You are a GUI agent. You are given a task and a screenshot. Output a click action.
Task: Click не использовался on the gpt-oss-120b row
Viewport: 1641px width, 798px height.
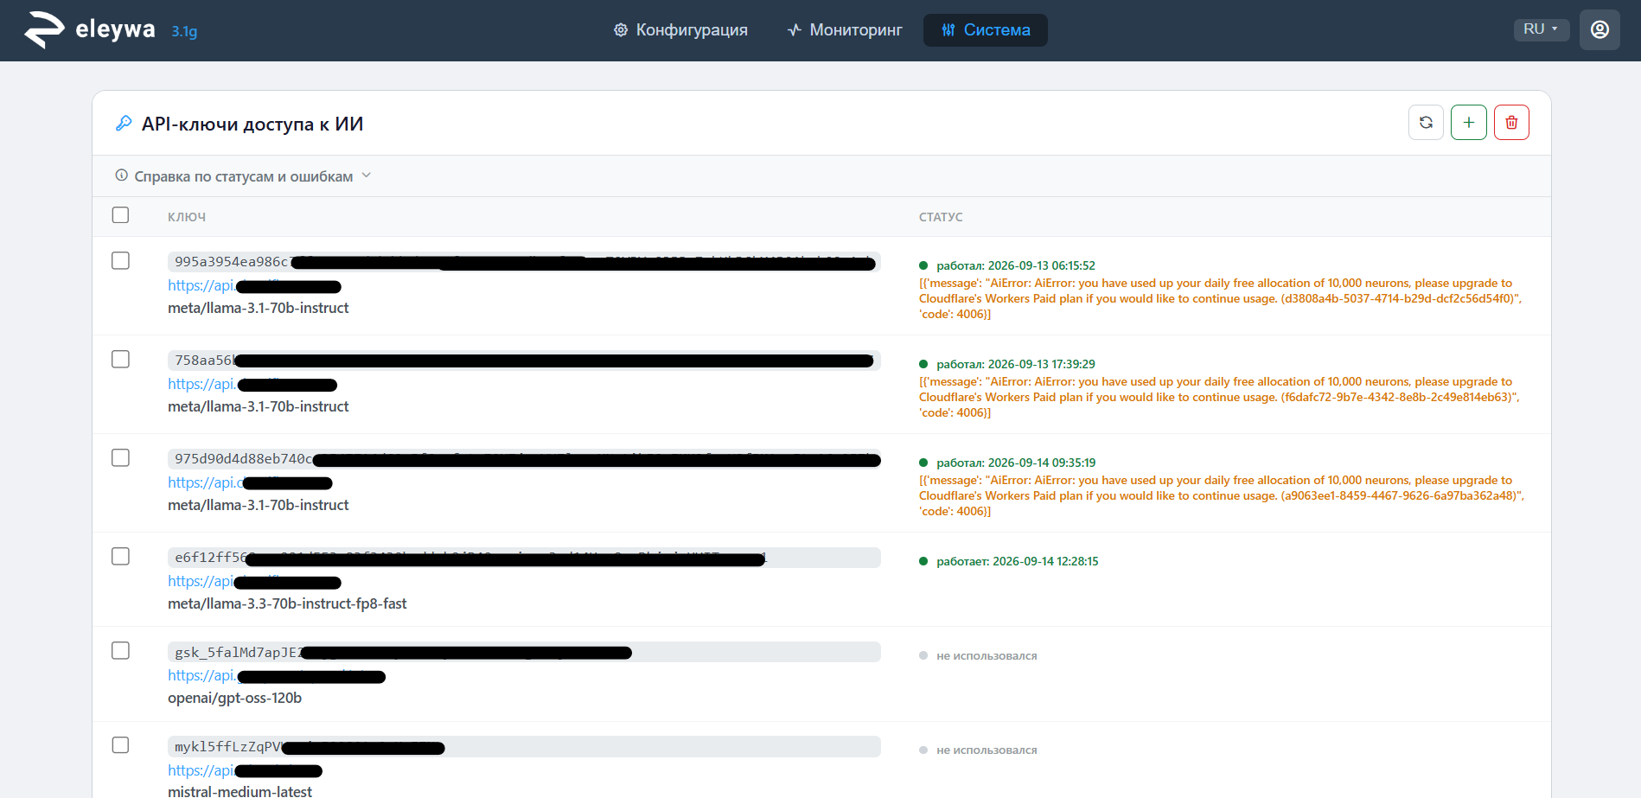point(987,656)
